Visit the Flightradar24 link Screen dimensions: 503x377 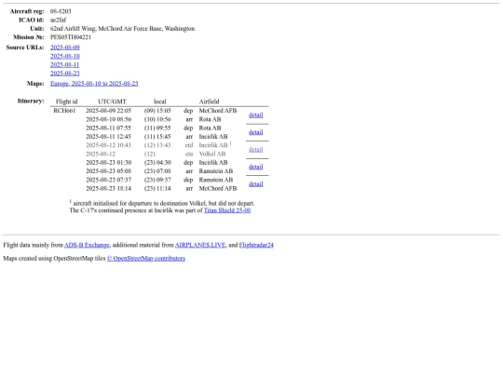[x=256, y=245]
